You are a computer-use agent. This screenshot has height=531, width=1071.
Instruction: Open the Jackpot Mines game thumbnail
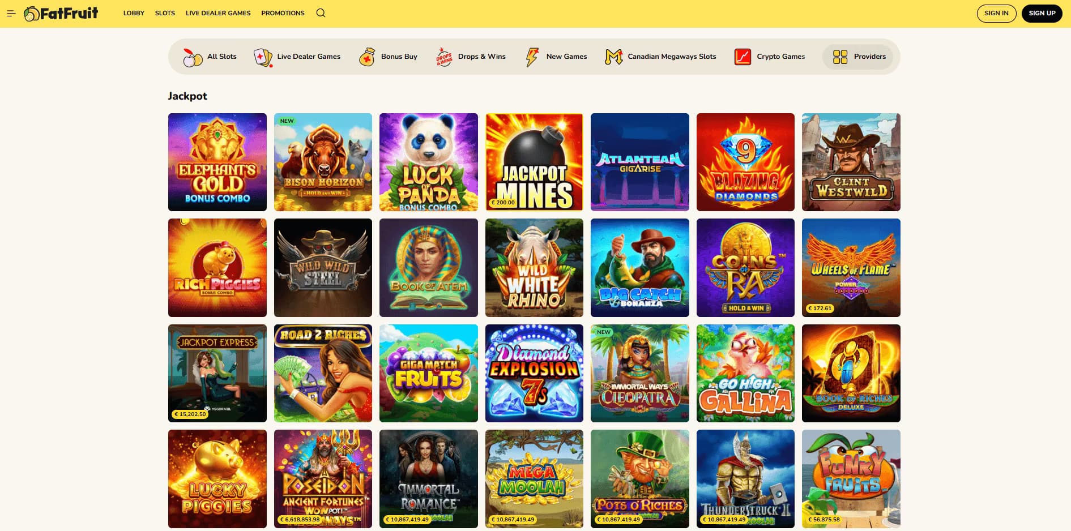(x=534, y=162)
